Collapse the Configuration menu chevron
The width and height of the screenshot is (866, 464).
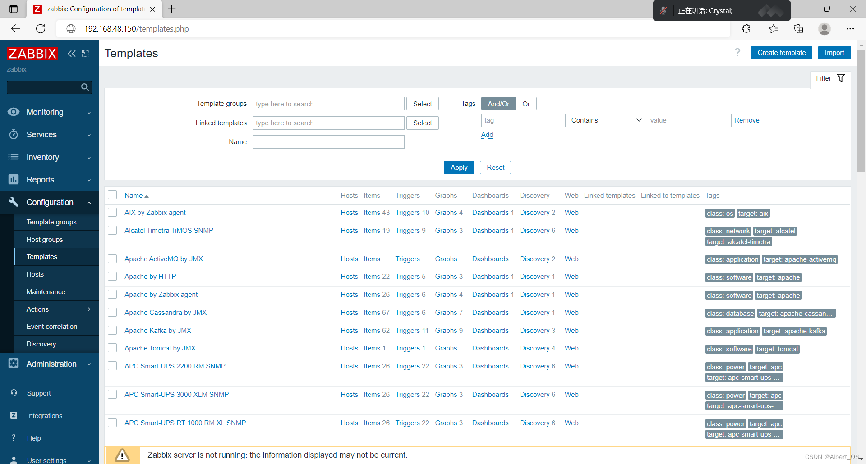tap(89, 203)
